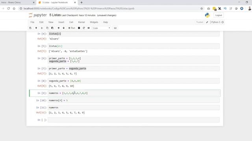Cut selected cells with scissors icon
252x141 pixels.
pos(42,28)
